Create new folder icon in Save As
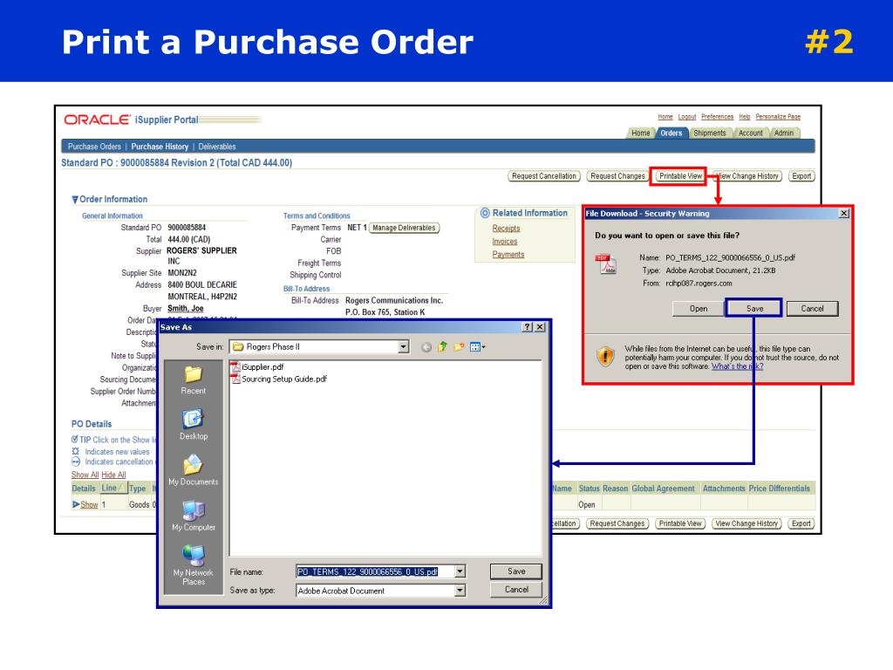 click(459, 346)
